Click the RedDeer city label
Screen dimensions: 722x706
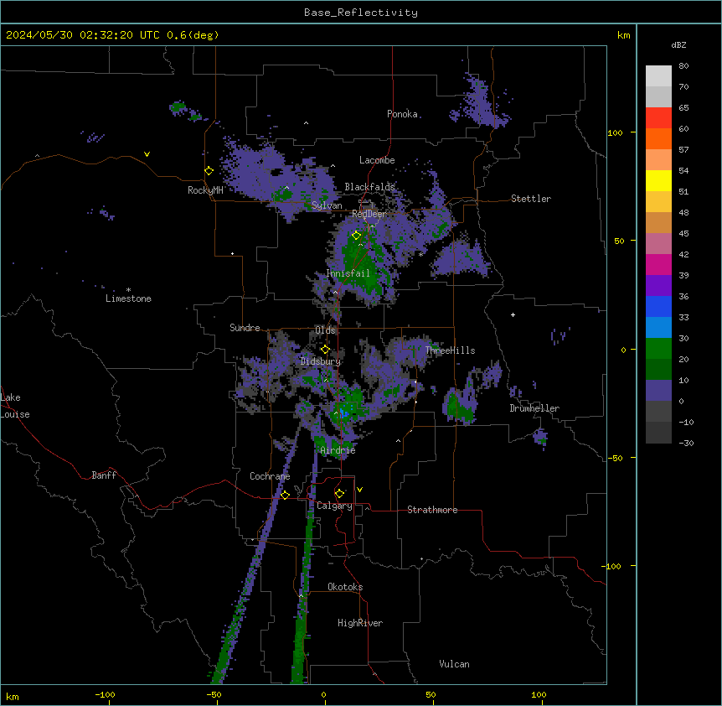click(369, 214)
